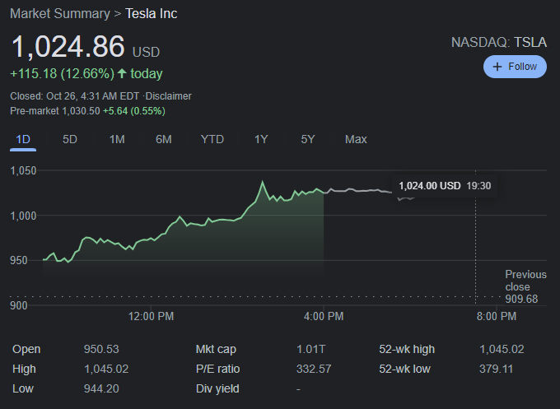Click the 52-wk low label

point(404,369)
